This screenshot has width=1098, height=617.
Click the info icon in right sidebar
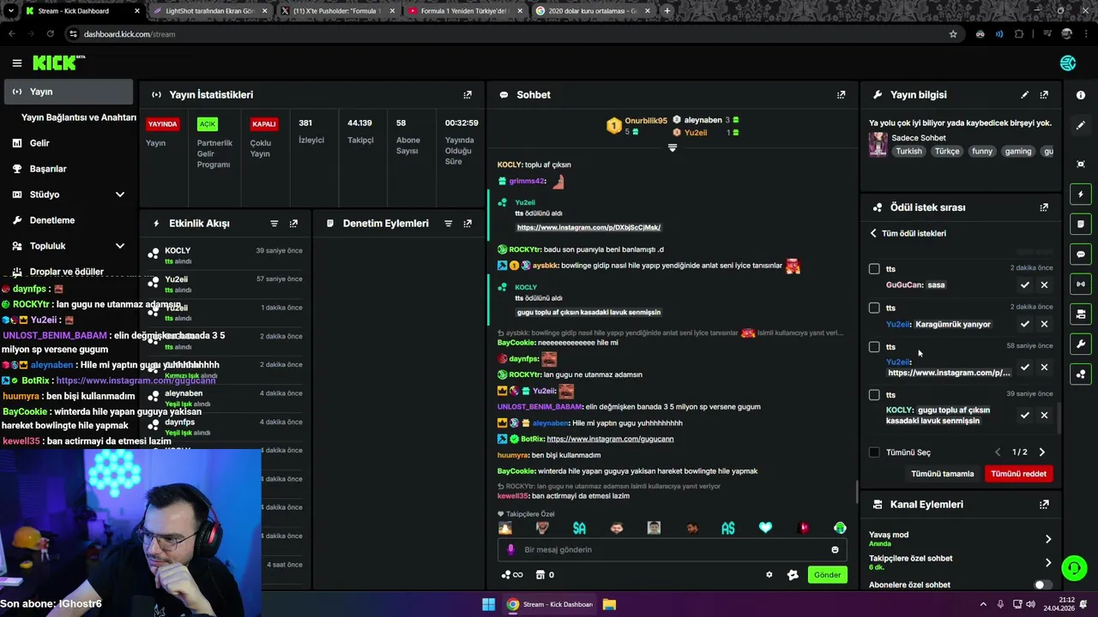[x=1081, y=95]
